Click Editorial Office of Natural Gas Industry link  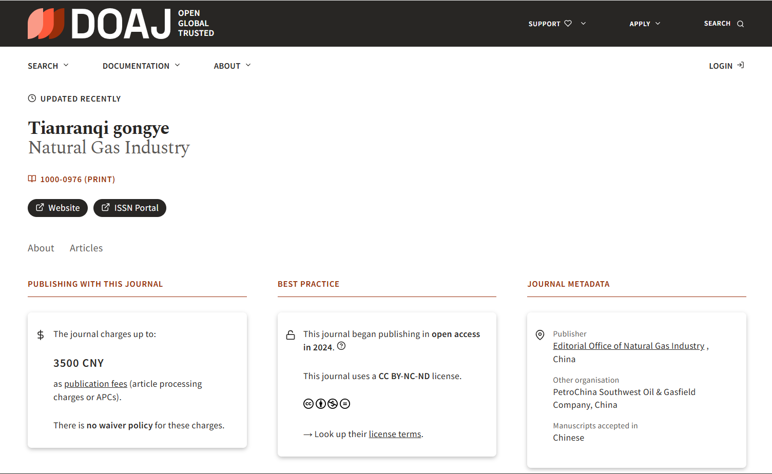pos(628,346)
